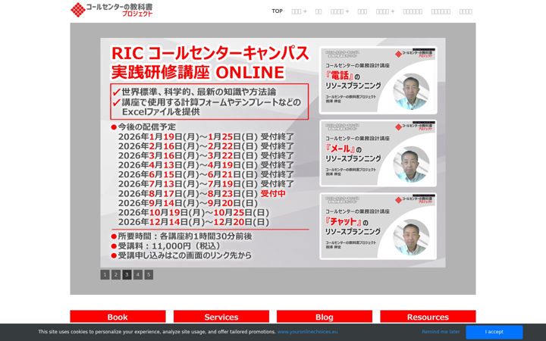Click the 2026年12月14日(月)～12月20日(日) schedule line
This screenshot has height=341, width=546.
tap(193, 222)
